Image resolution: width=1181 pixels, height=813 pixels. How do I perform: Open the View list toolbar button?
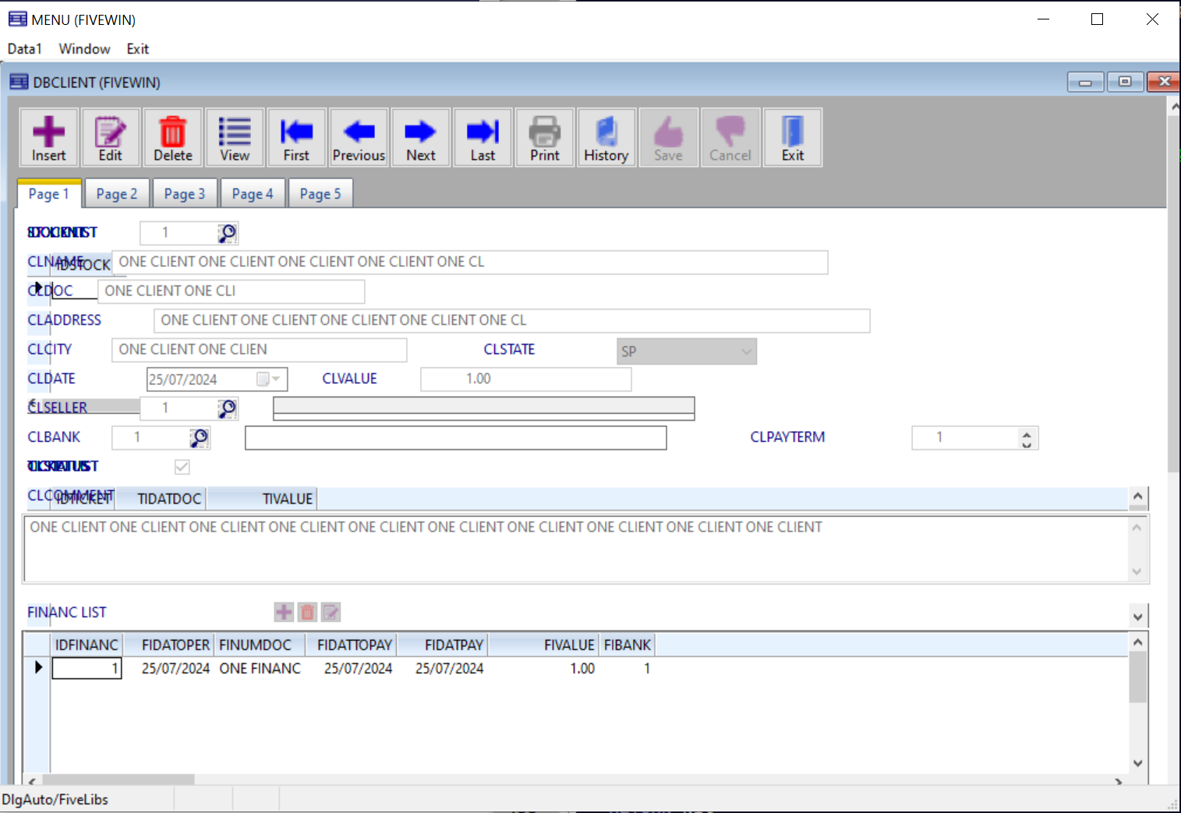click(x=234, y=138)
